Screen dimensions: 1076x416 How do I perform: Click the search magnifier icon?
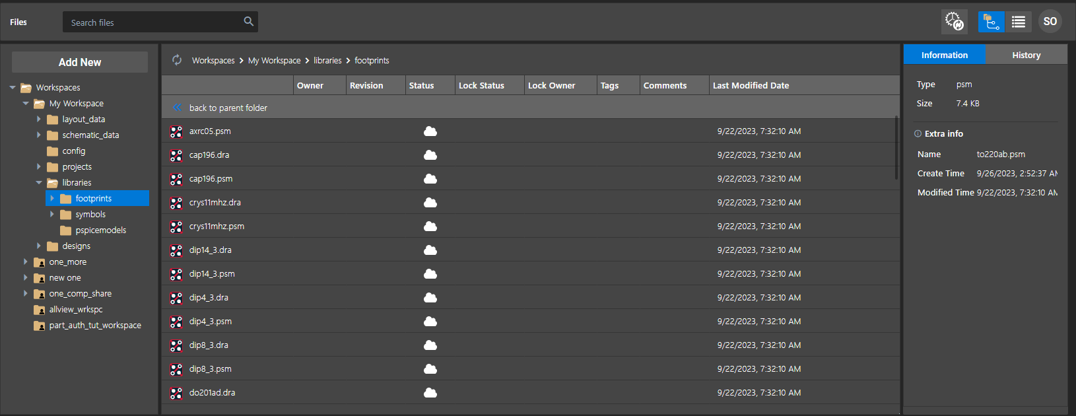248,22
